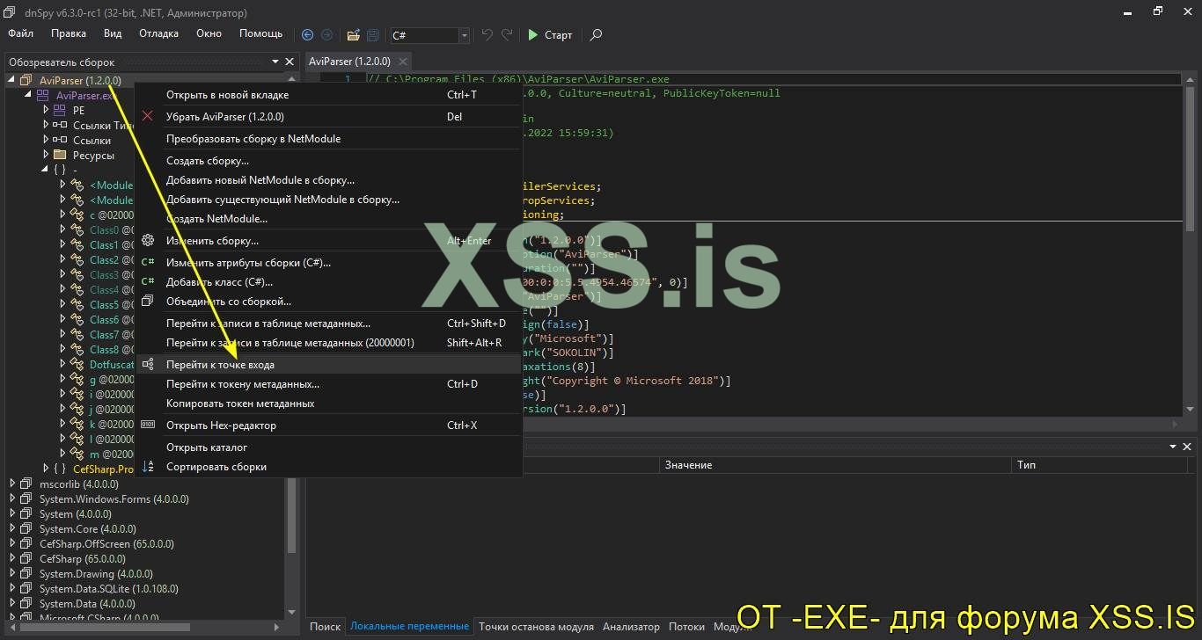Click the red X icon beside Убрать AviParser
Screen dimensions: 1202x640
(x=148, y=116)
